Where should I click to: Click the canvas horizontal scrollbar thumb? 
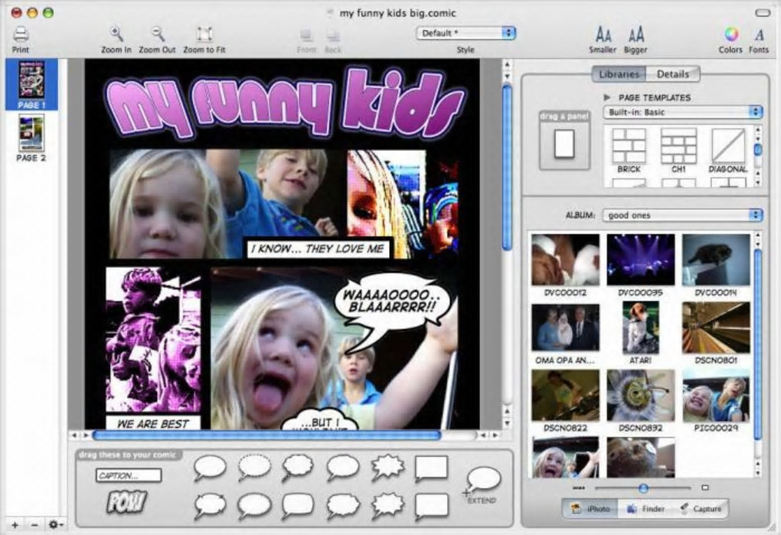click(266, 436)
